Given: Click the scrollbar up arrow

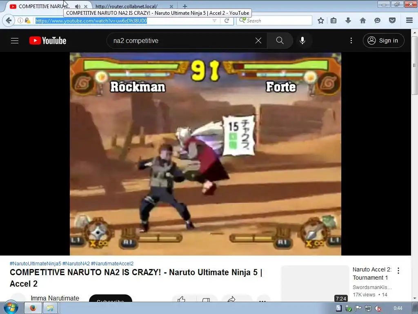Looking at the screenshot, I should (414, 33).
